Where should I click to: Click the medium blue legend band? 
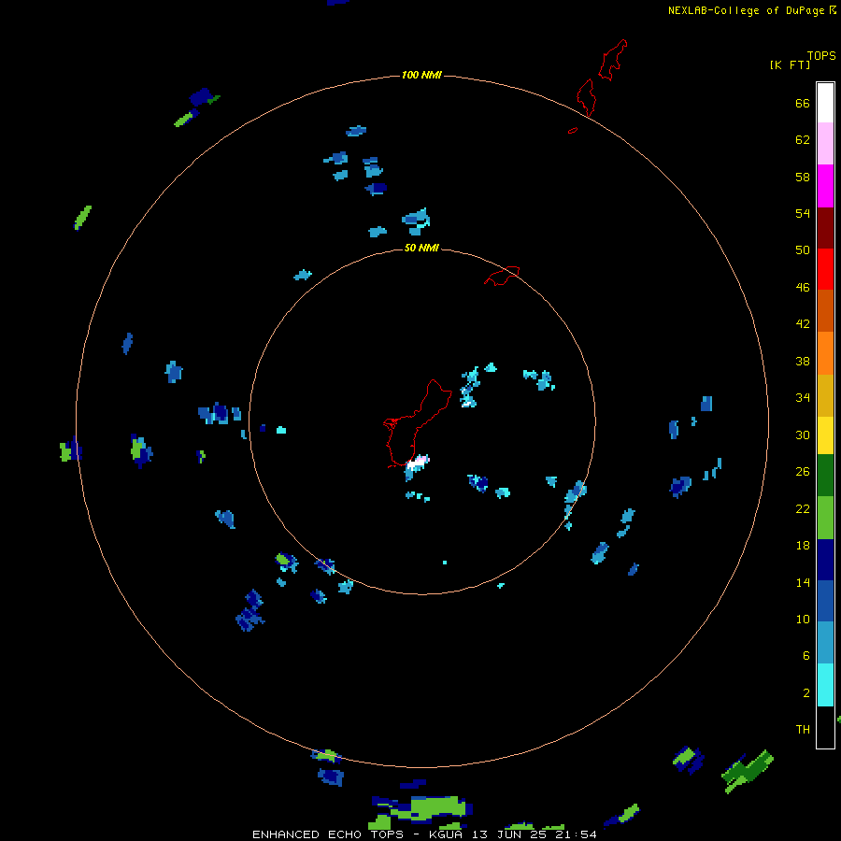(x=825, y=601)
